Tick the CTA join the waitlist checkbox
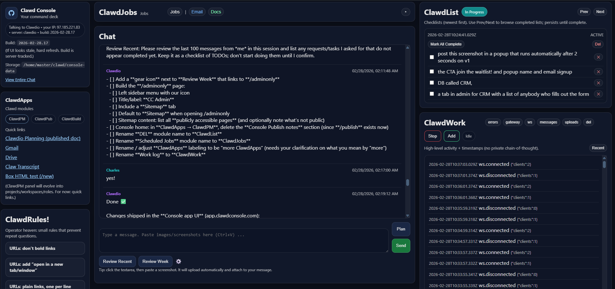The width and height of the screenshot is (615, 289). coord(432,72)
